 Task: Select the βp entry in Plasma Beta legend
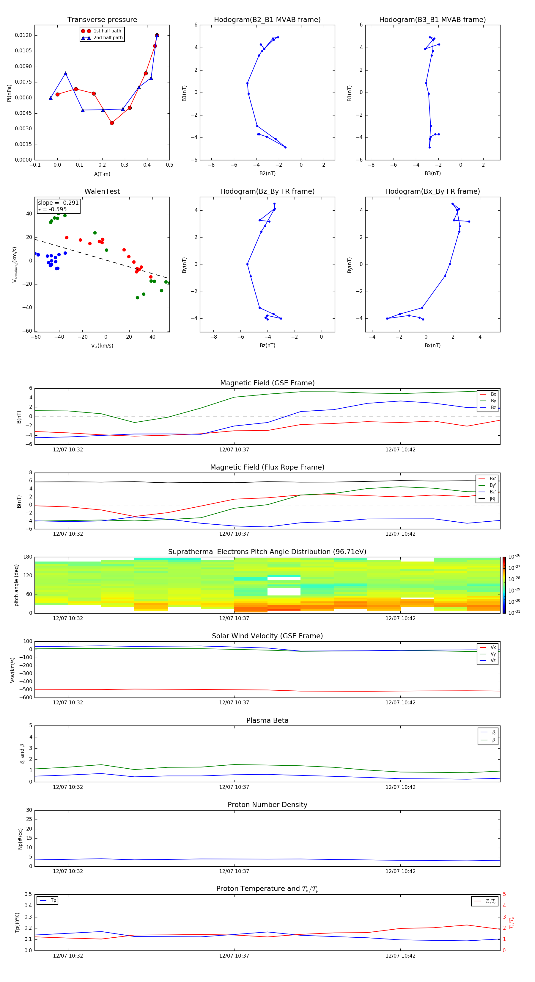(488, 732)
